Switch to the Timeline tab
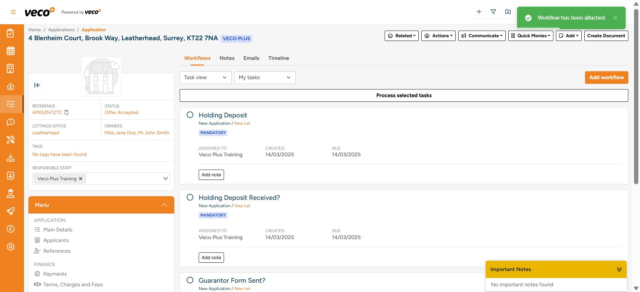The width and height of the screenshot is (640, 292). [279, 58]
